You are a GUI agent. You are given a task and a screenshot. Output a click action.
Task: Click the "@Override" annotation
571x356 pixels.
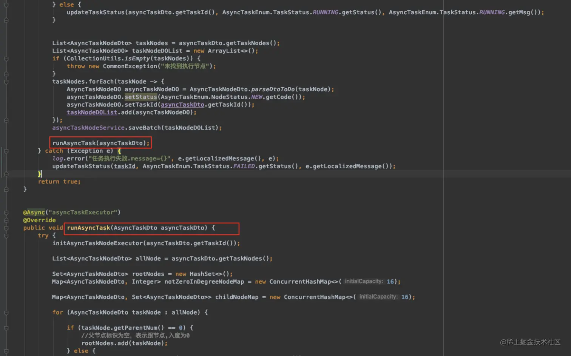(39, 220)
